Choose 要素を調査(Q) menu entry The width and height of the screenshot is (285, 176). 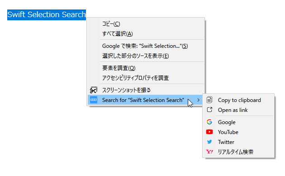[x=146, y=68]
